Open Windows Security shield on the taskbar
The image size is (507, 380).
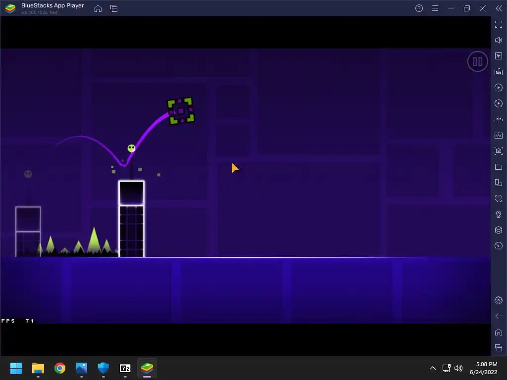(103, 368)
